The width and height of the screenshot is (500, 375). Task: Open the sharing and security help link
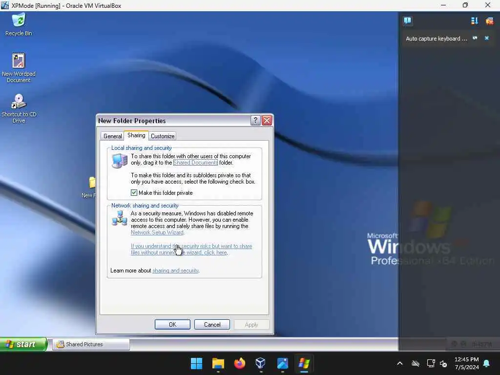pyautogui.click(x=175, y=271)
